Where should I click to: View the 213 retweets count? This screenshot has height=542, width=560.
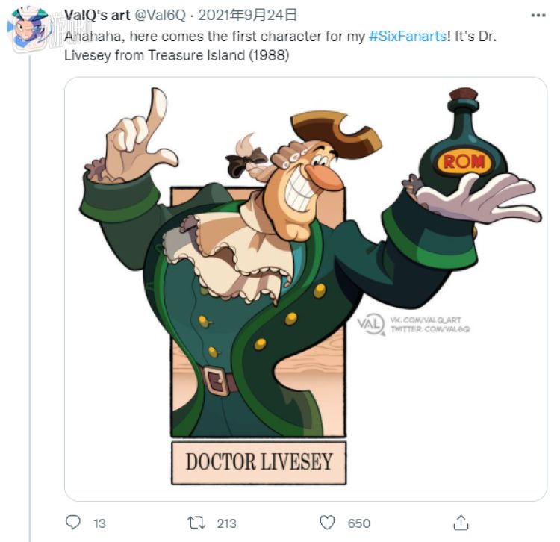226,523
